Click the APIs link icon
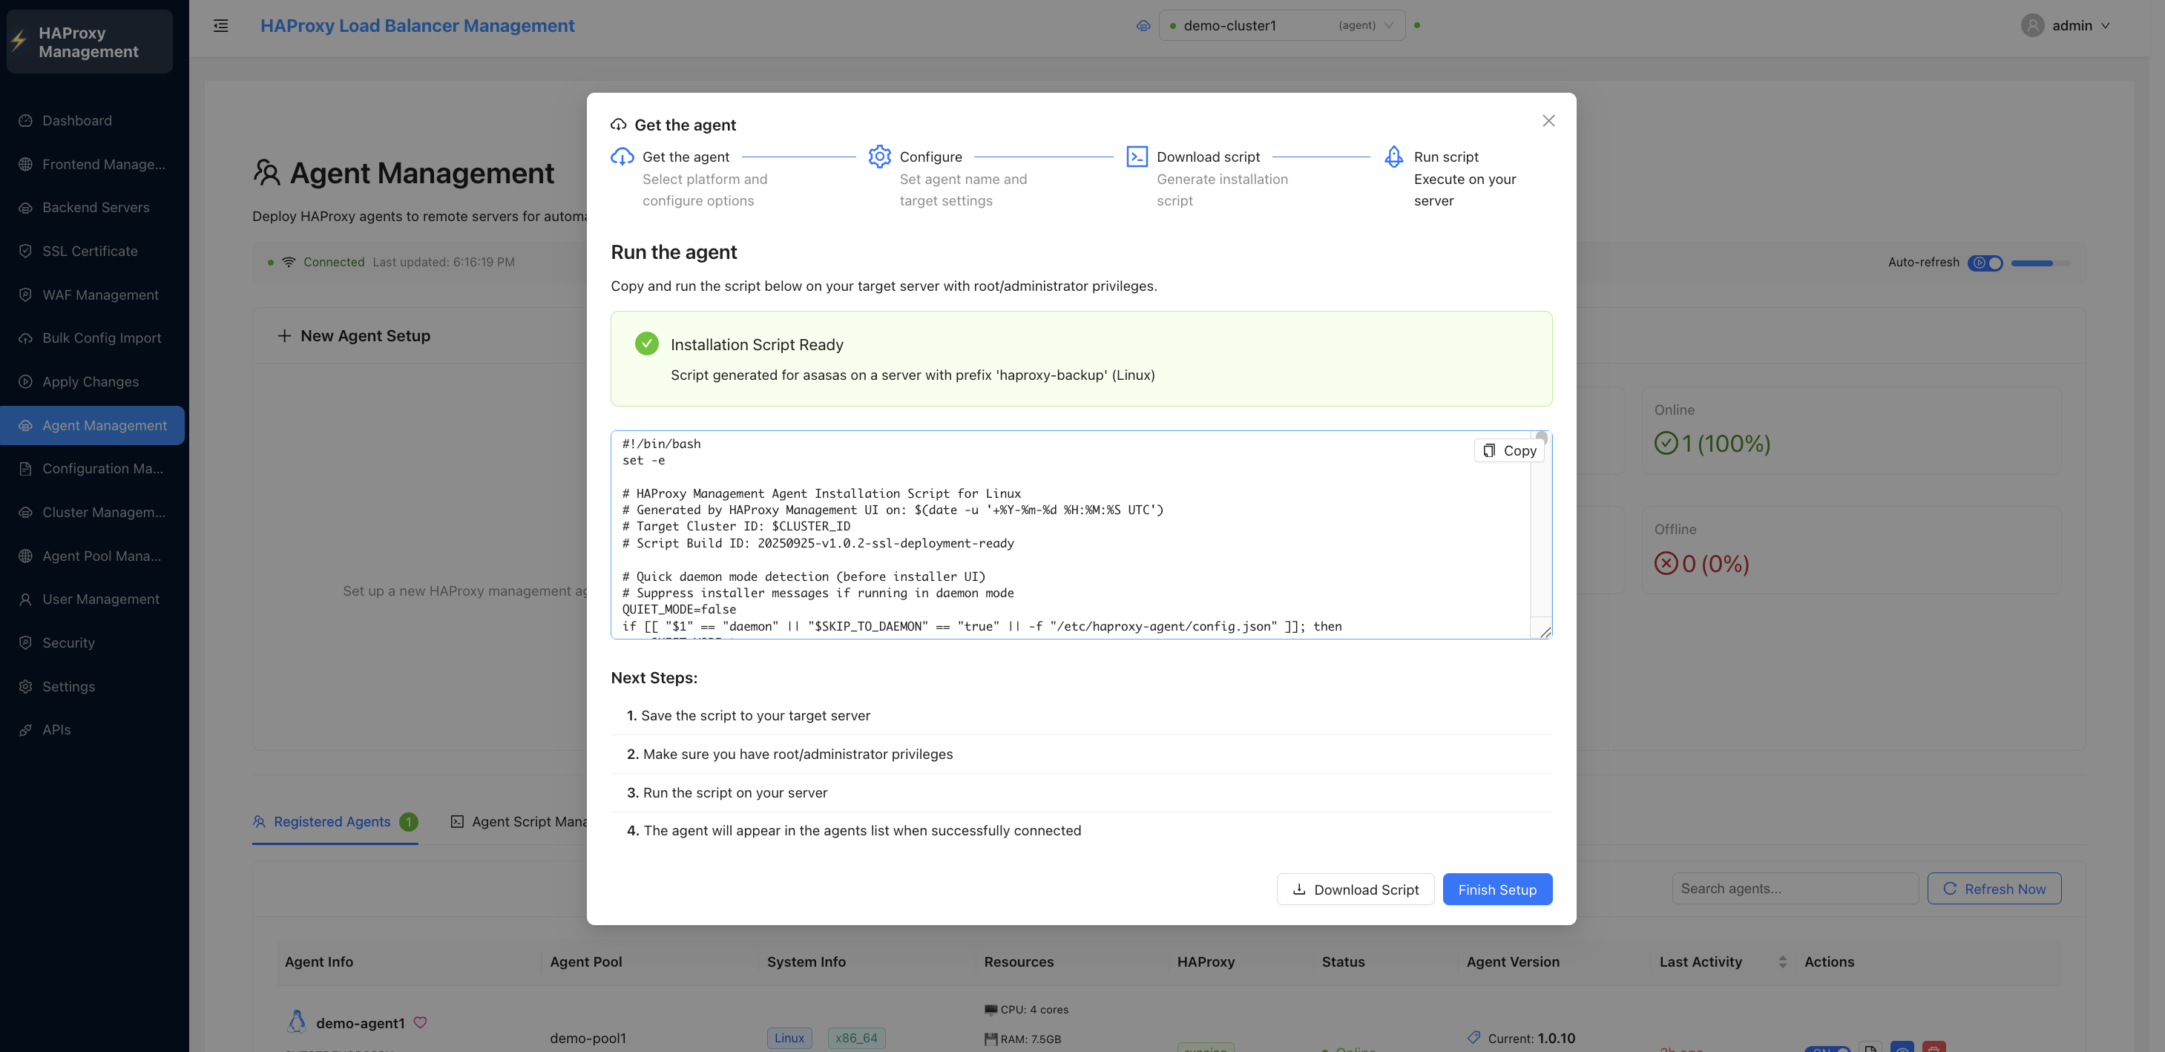This screenshot has width=2165, height=1052. point(25,729)
